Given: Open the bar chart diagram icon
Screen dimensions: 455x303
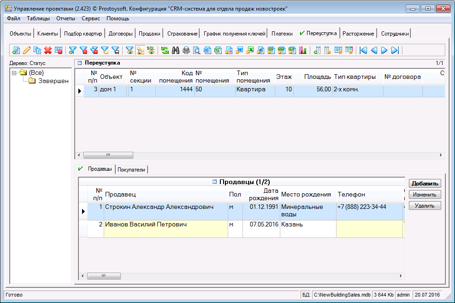Looking at the screenshot, I should tap(303, 51).
